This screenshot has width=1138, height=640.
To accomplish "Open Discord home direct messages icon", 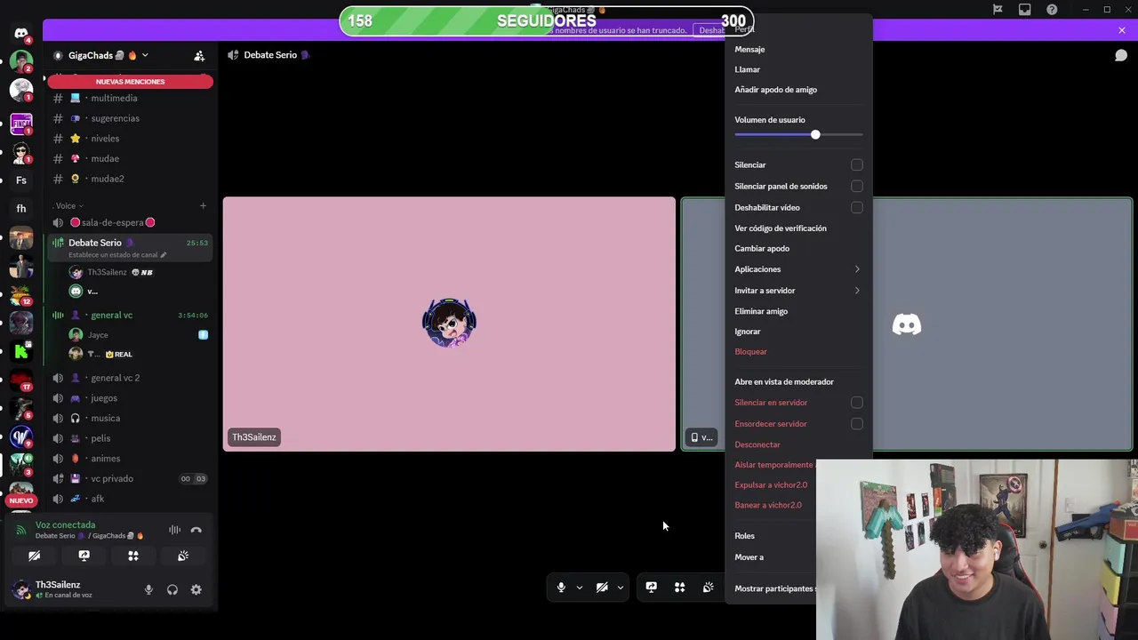I will [x=21, y=33].
